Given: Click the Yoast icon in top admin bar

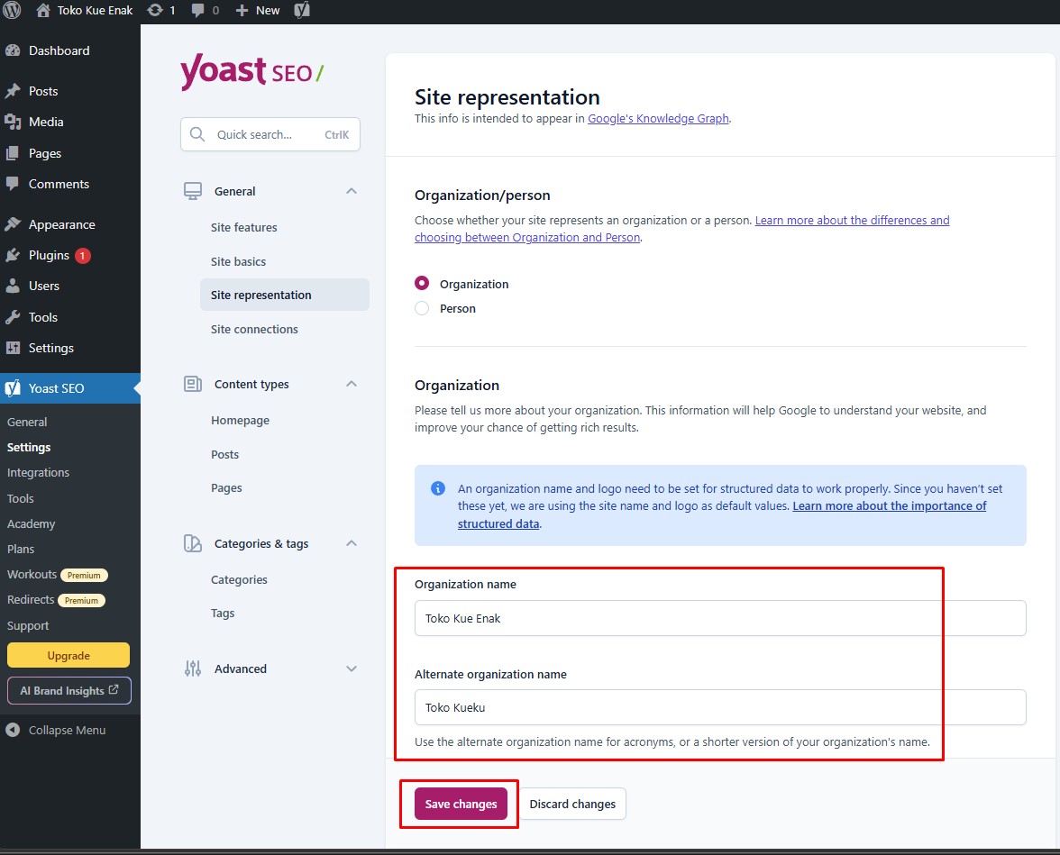Looking at the screenshot, I should pyautogui.click(x=303, y=11).
